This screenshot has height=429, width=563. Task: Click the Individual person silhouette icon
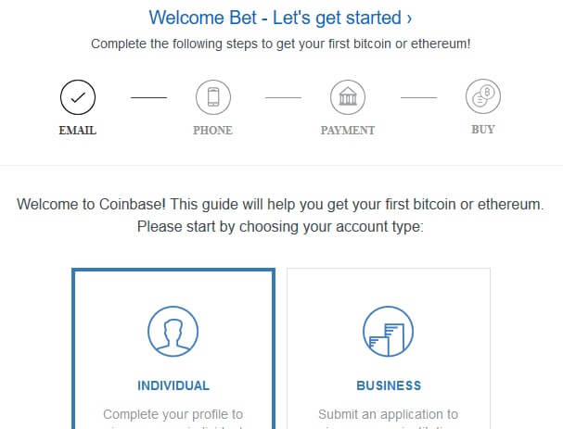click(173, 331)
